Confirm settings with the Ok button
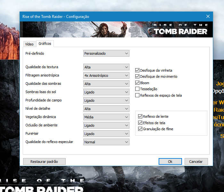 click(x=170, y=162)
